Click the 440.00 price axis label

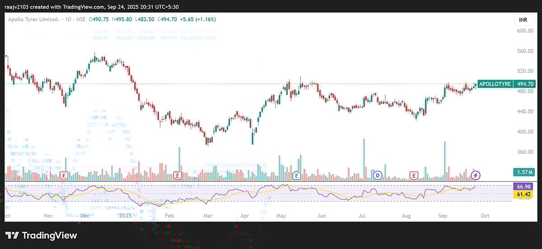coord(526,112)
